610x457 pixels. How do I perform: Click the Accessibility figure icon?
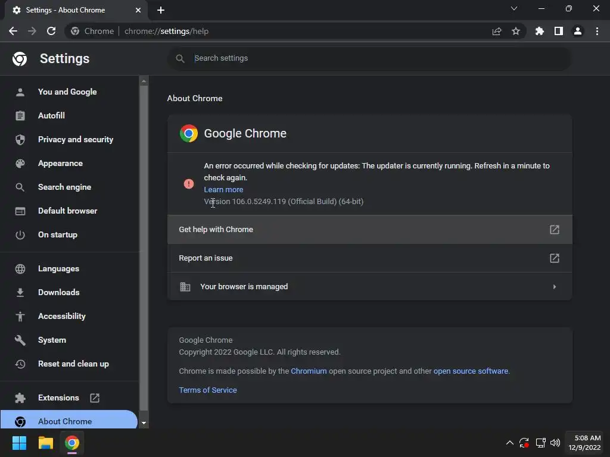(20, 317)
